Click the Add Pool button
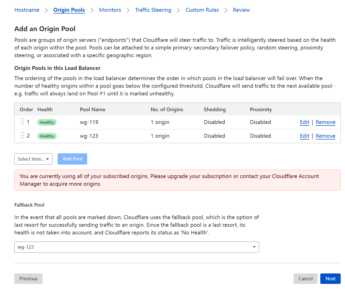345x289 pixels. point(72,159)
